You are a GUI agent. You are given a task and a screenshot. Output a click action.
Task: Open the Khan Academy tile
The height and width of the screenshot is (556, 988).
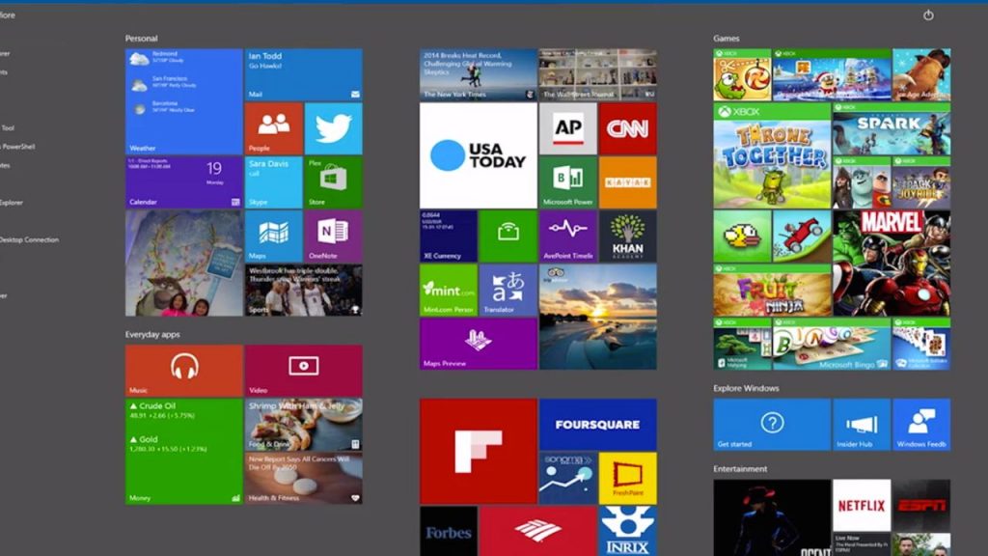627,236
